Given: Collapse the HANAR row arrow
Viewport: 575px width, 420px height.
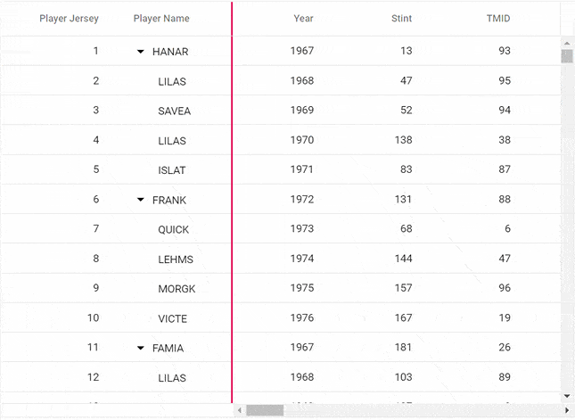Looking at the screenshot, I should [x=141, y=52].
